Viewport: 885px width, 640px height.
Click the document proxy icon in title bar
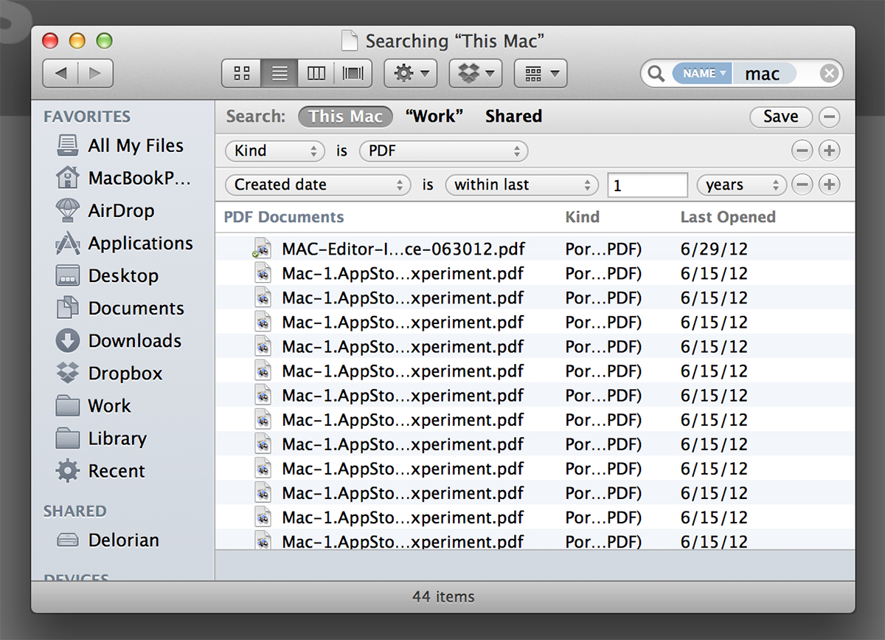click(350, 41)
